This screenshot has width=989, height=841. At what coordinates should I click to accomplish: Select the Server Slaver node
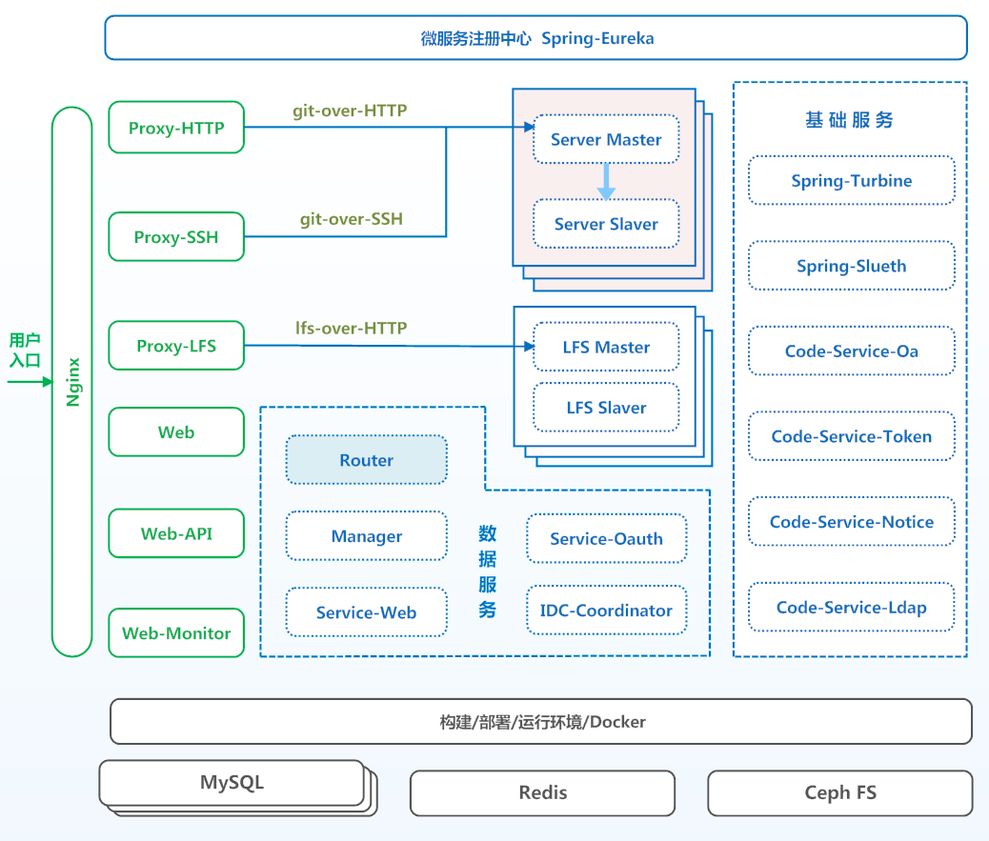[x=606, y=224]
